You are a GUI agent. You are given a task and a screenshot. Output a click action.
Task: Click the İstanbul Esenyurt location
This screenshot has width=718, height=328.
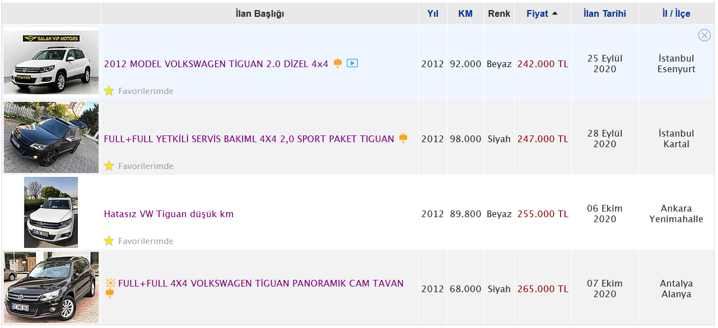point(676,64)
